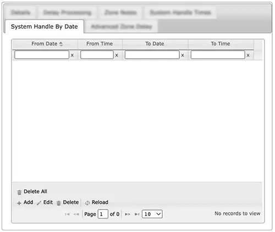Focus the To Time filter field

tap(218, 55)
